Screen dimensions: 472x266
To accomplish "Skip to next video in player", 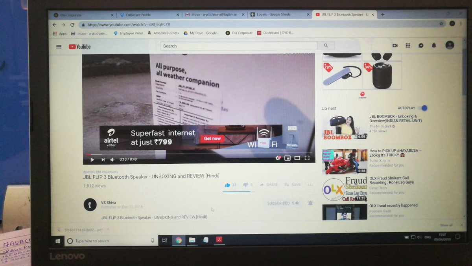I will click(103, 160).
